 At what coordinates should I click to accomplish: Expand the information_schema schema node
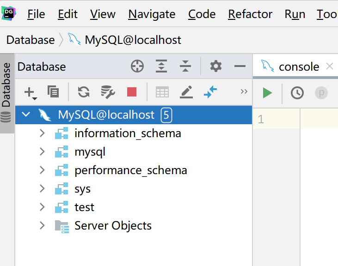pos(42,133)
